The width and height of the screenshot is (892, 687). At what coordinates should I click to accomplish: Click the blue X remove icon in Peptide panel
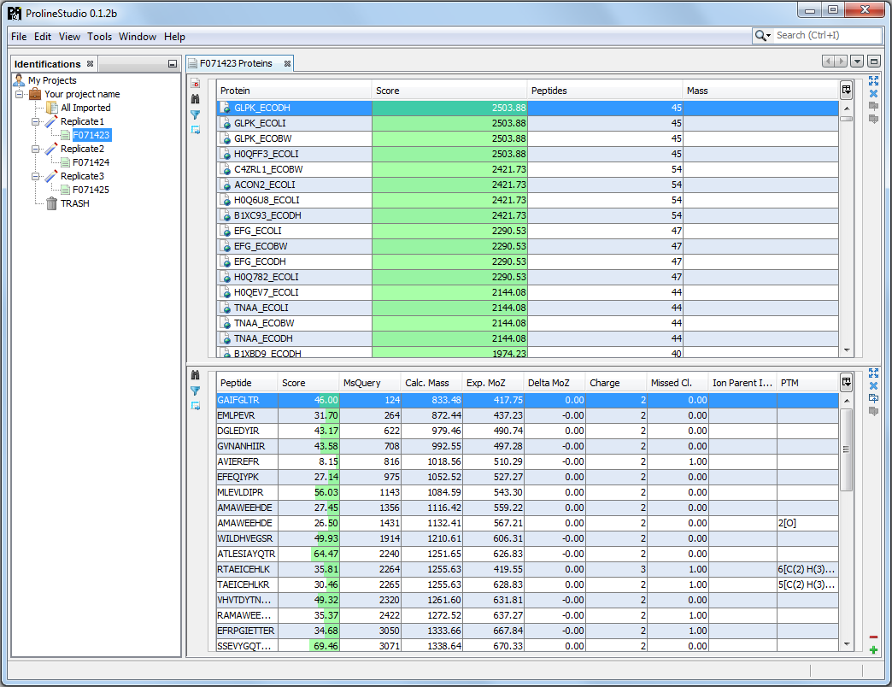click(873, 385)
